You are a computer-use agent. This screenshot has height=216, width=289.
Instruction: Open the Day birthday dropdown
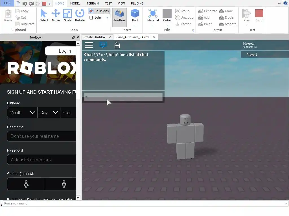tap(49, 112)
